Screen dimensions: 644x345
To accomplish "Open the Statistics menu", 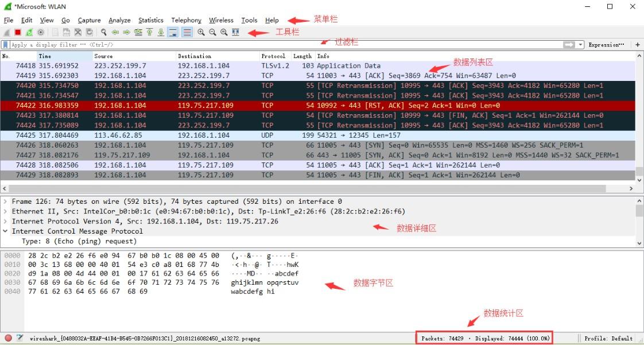I will [151, 20].
